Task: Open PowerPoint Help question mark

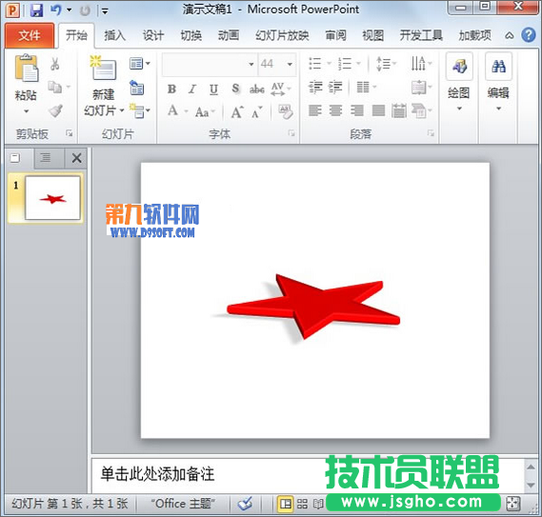Action: click(x=529, y=35)
